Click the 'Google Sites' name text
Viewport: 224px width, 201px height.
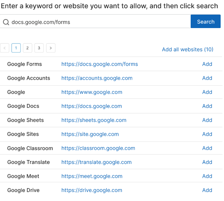pyautogui.click(x=23, y=134)
